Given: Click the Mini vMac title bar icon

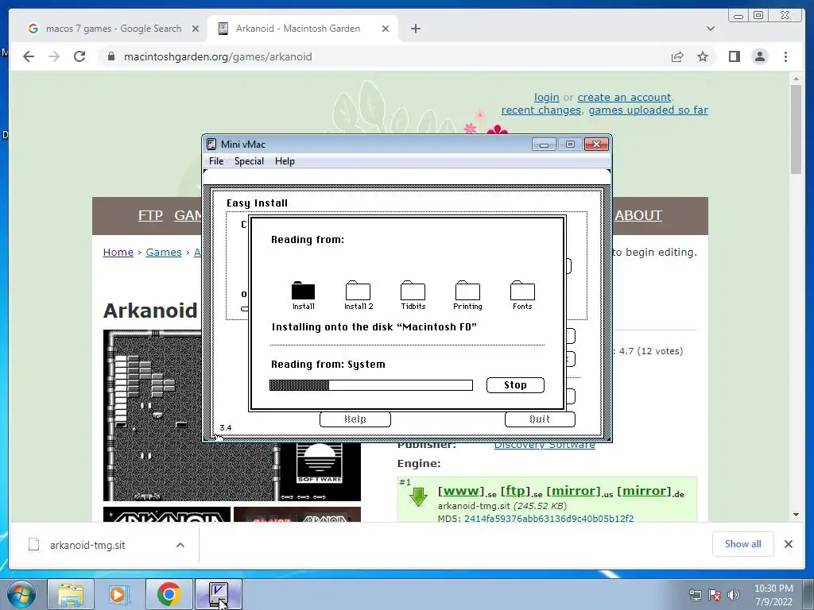Looking at the screenshot, I should coord(211,145).
